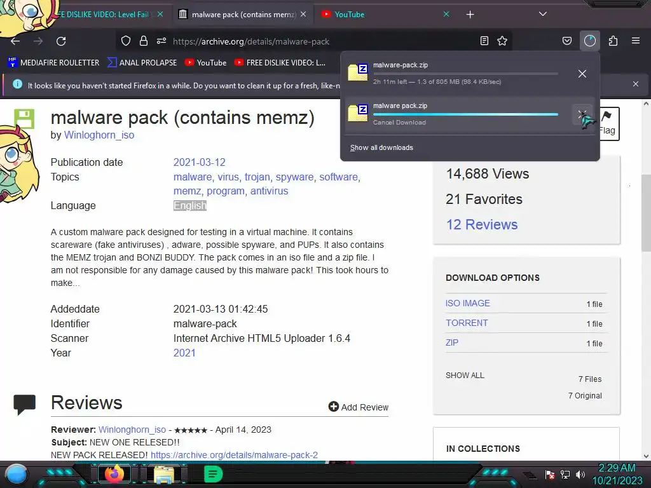Click the malware-pack.zip progress bar
This screenshot has width=651, height=488.
[465, 74]
